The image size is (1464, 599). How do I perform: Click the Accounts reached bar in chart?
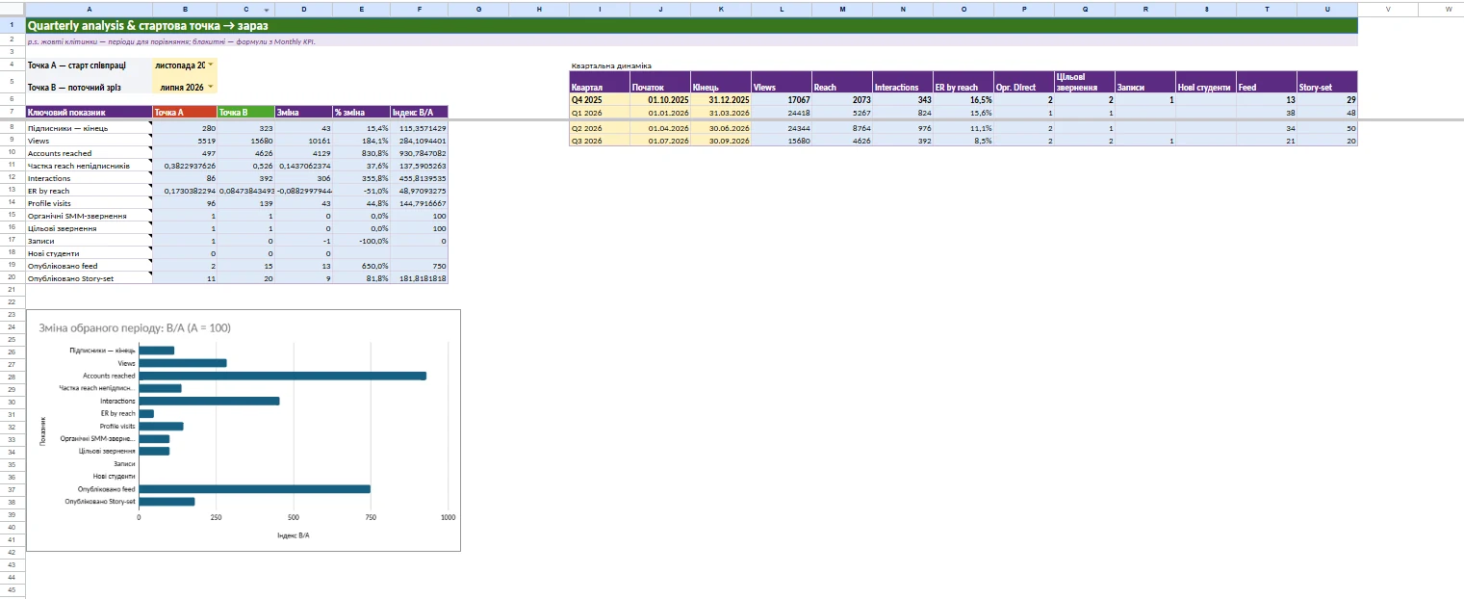point(283,376)
